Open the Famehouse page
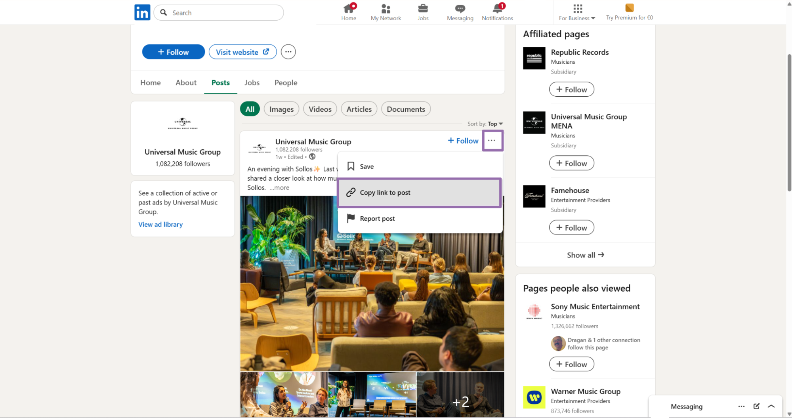The width and height of the screenshot is (792, 418). (570, 191)
